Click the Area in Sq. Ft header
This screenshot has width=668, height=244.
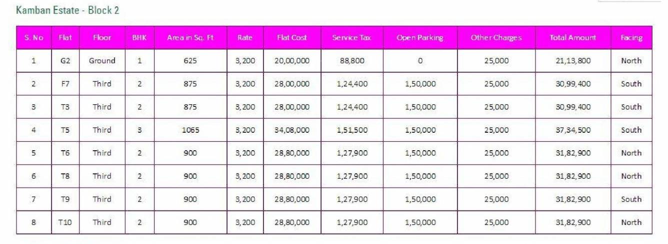pos(190,37)
